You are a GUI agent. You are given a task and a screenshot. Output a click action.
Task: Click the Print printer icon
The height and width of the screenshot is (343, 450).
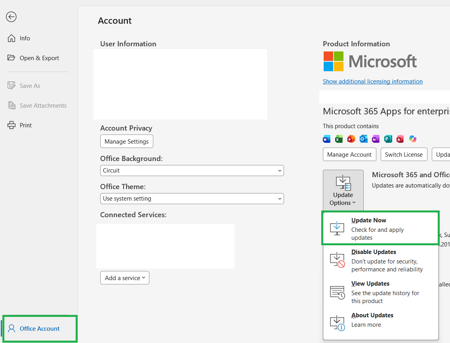click(11, 125)
